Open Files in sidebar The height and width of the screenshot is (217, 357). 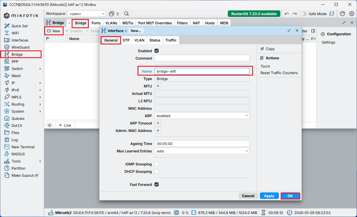point(15,133)
